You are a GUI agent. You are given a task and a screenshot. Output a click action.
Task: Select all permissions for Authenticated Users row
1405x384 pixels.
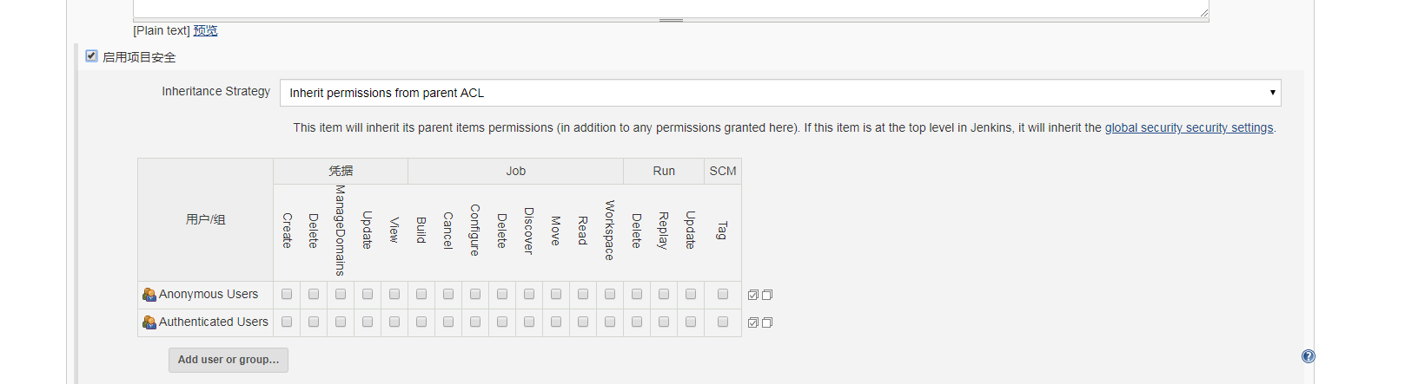pos(753,322)
